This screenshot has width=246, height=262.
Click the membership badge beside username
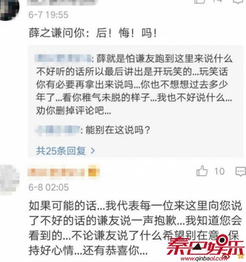point(94,172)
